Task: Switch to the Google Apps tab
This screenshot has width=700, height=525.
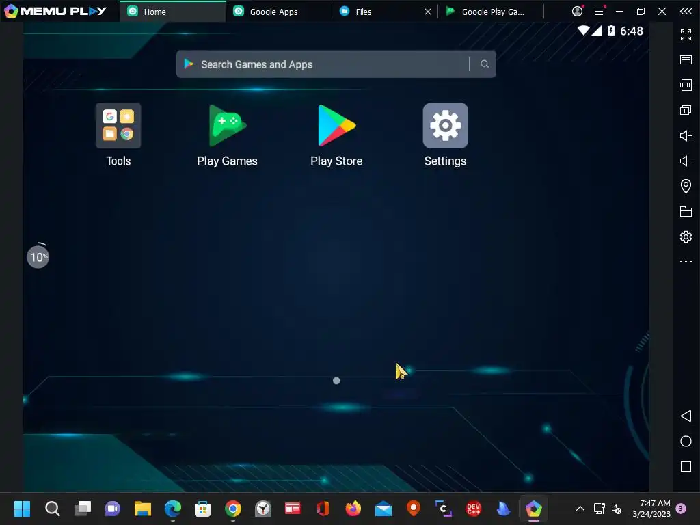Action: pyautogui.click(x=279, y=12)
